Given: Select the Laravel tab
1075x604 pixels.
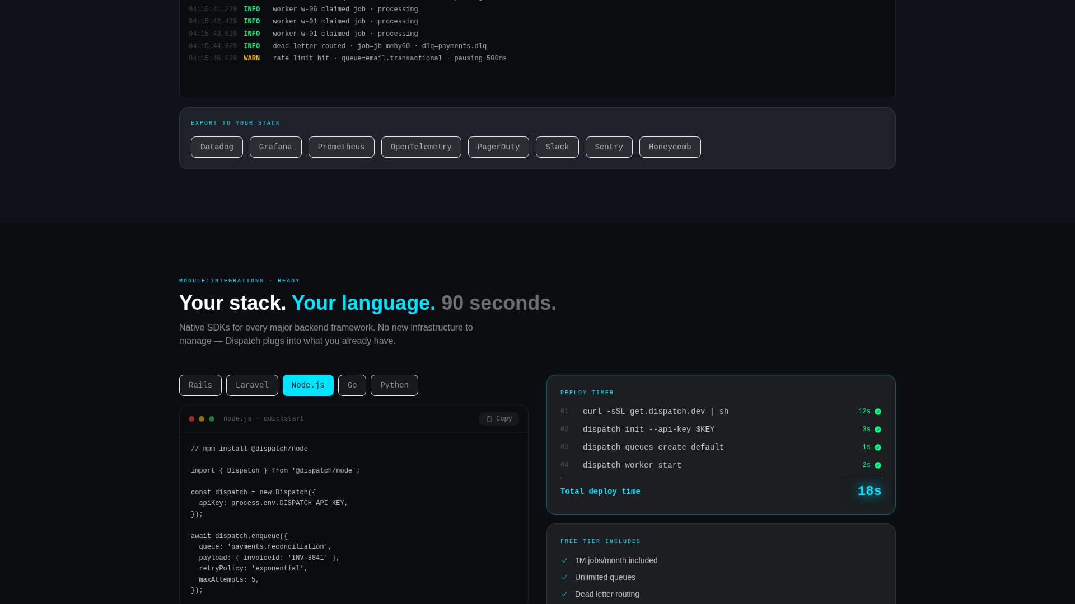Looking at the screenshot, I should 252,385.
